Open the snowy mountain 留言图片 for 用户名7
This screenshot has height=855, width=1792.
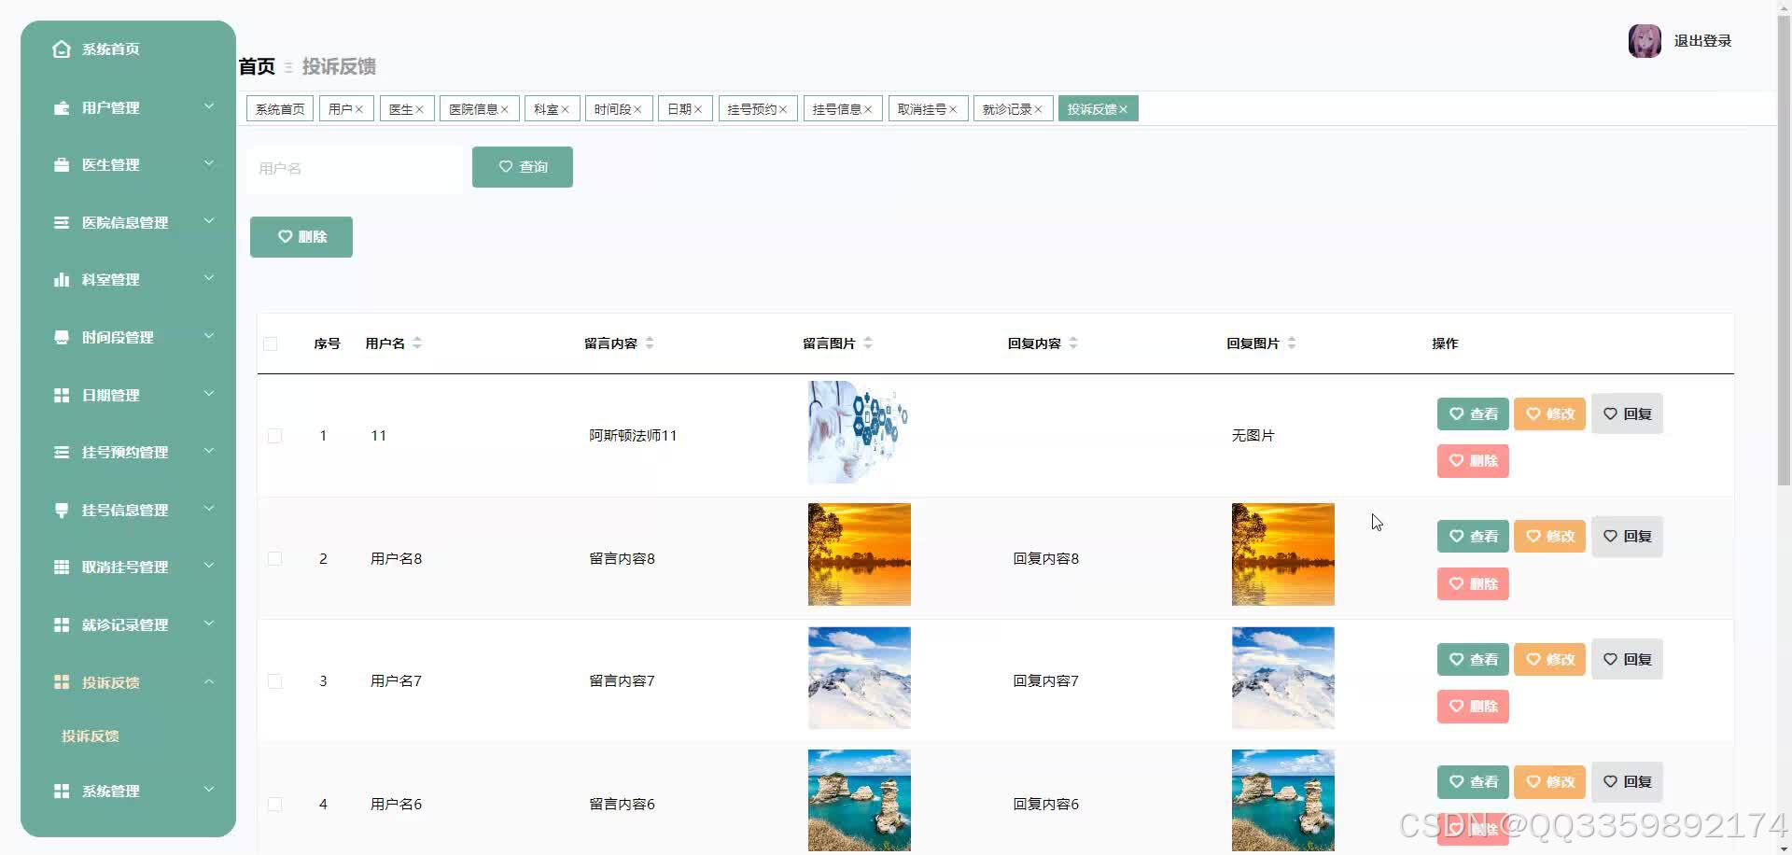point(860,678)
